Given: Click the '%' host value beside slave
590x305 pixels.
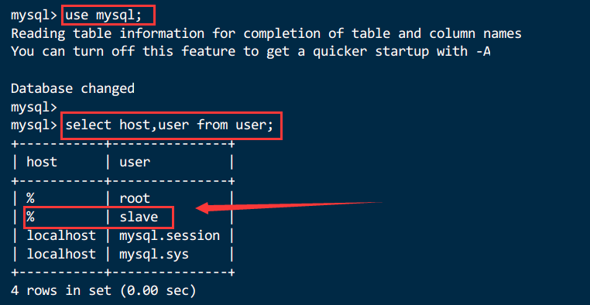Looking at the screenshot, I should point(30,217).
